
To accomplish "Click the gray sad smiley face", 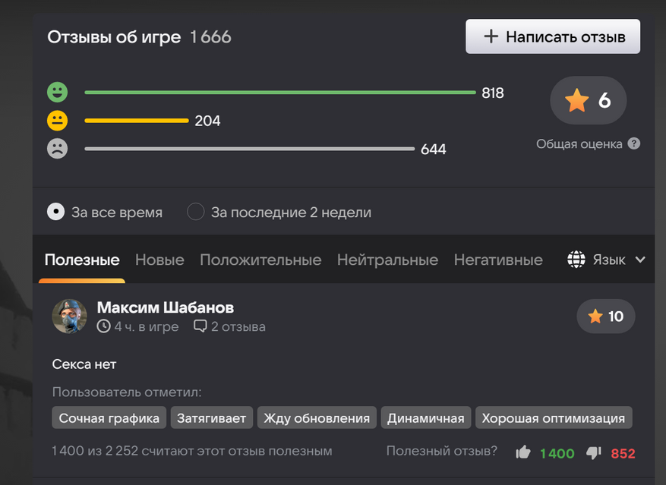I will pos(58,149).
